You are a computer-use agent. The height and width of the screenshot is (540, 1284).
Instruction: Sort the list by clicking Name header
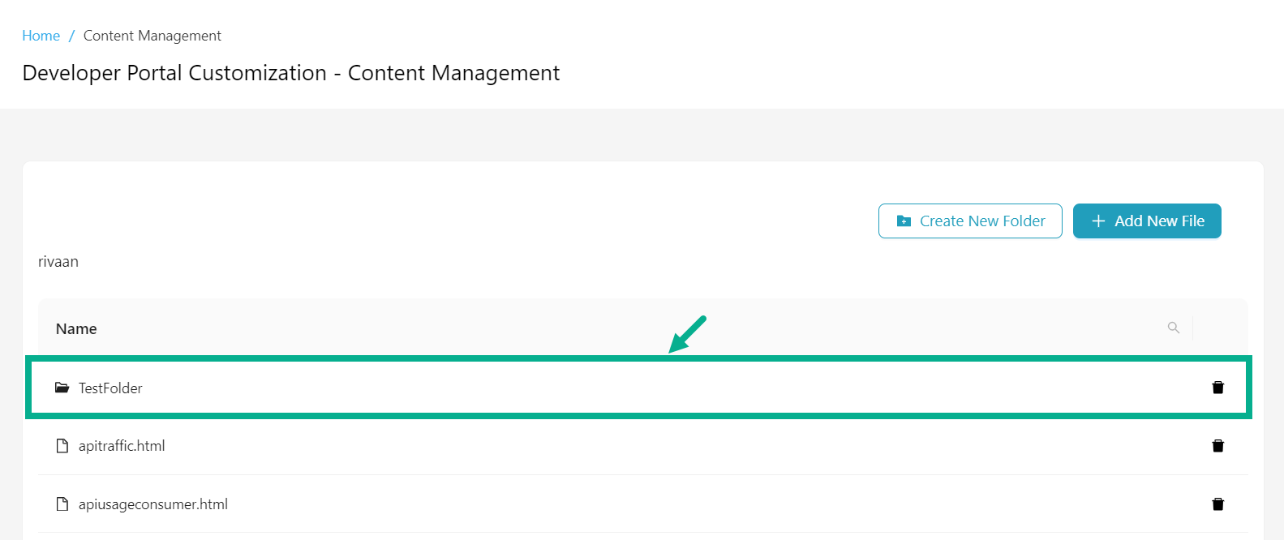pyautogui.click(x=76, y=328)
